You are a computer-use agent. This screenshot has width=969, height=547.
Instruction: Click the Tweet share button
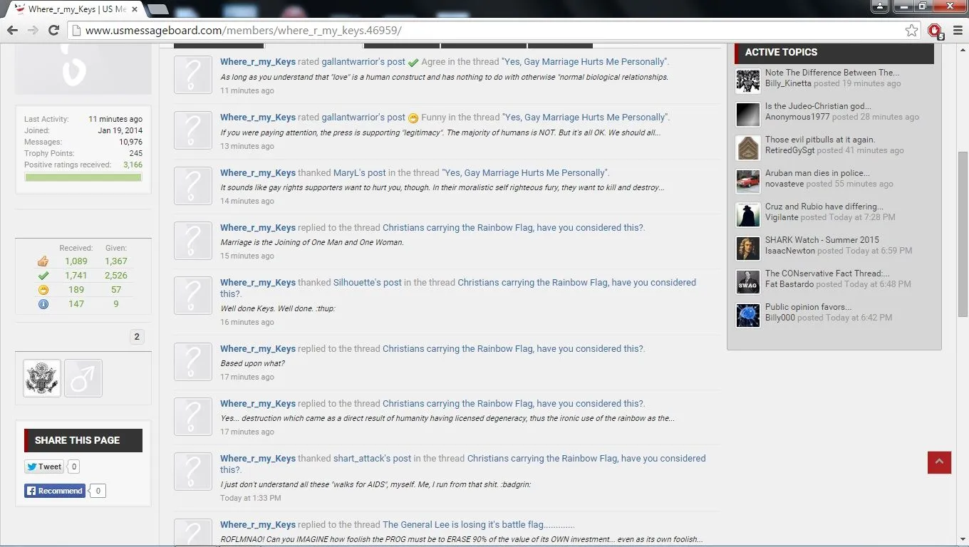coord(44,467)
